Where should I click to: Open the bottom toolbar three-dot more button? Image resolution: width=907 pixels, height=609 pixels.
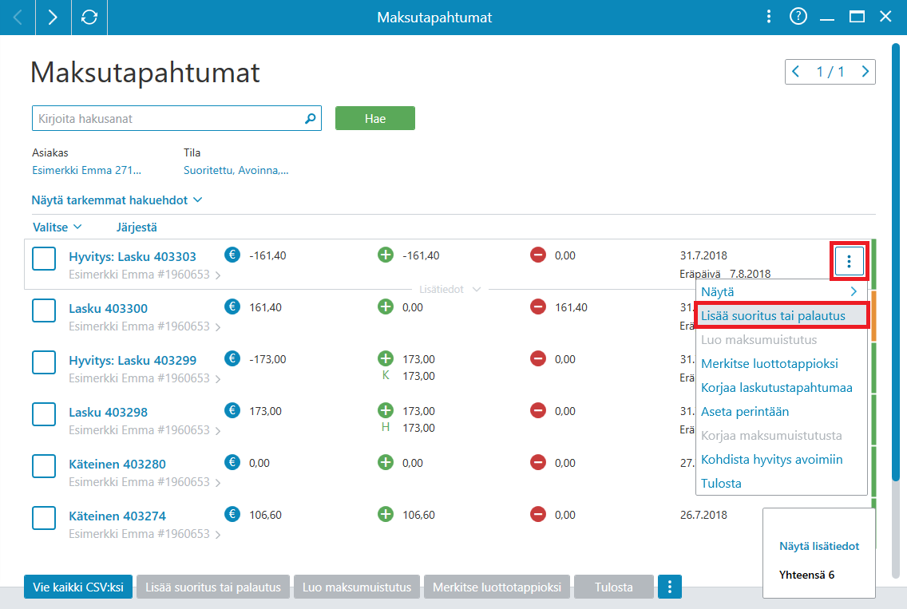[670, 587]
